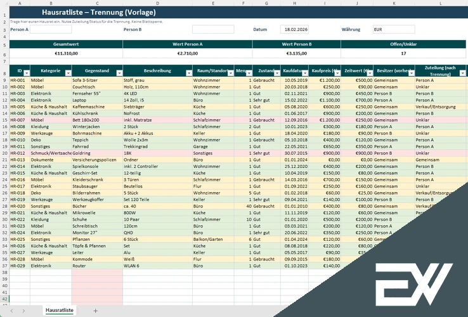
Task: Click Kaufdatum cell 30.07.2015
Action: point(294,153)
